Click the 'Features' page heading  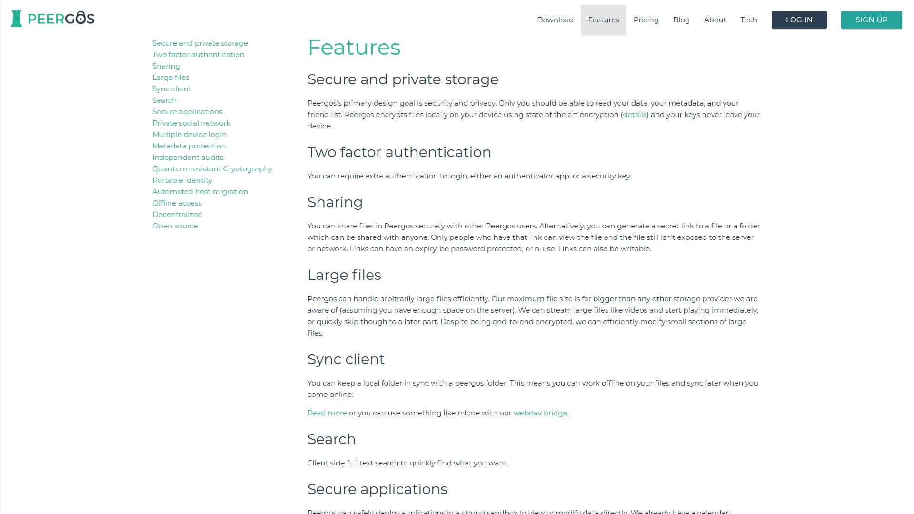[x=354, y=47]
